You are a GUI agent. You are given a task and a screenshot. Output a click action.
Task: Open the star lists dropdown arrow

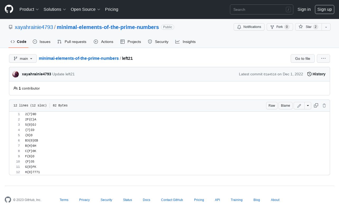[326, 27]
